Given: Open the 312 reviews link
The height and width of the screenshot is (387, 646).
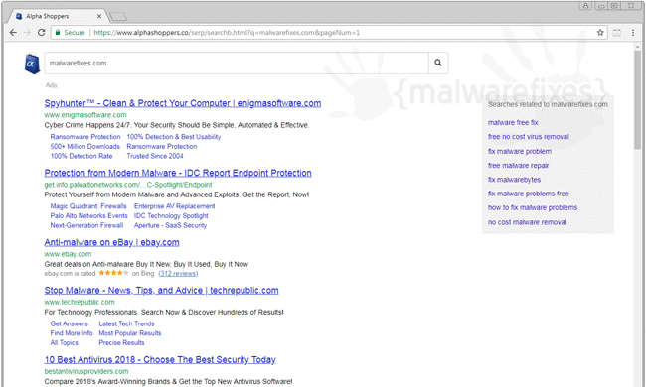Looking at the screenshot, I should 178,274.
